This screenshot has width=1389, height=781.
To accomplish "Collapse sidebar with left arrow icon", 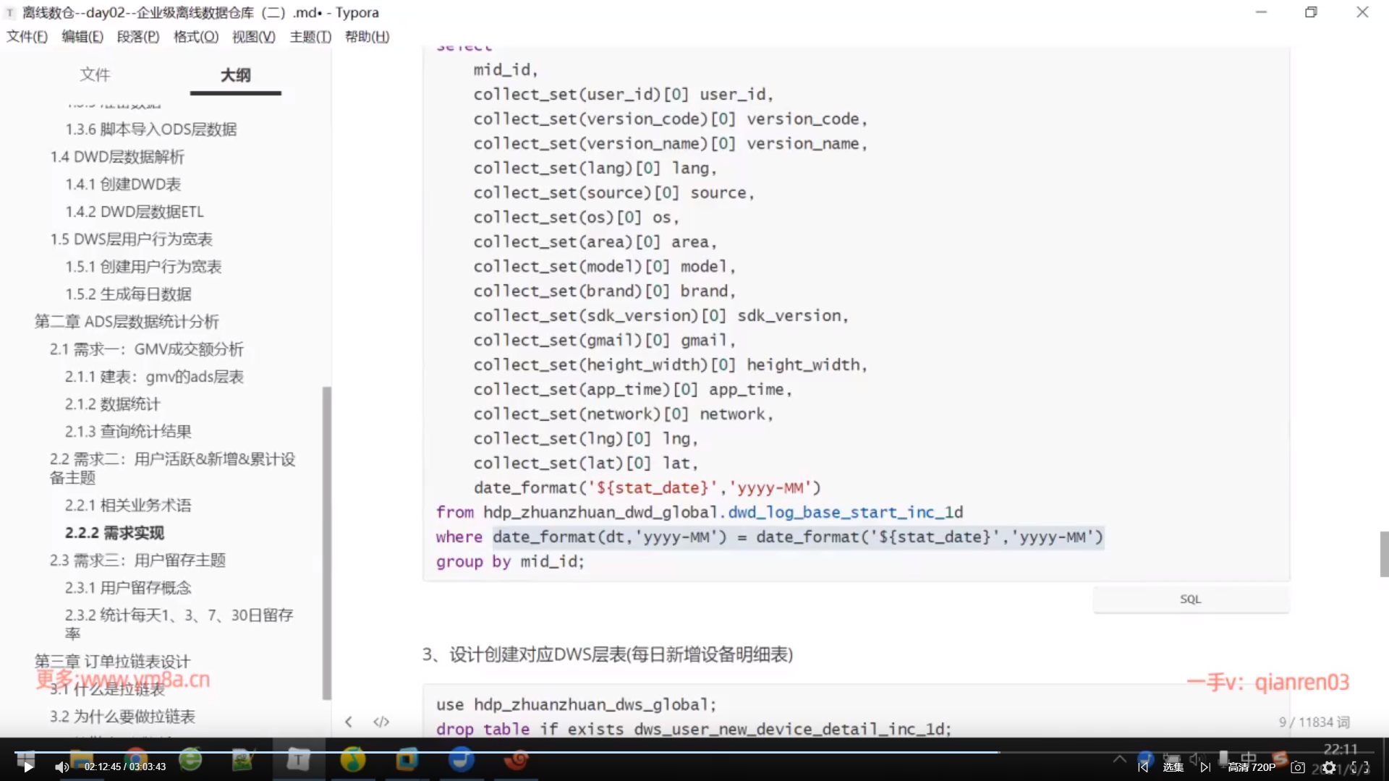I will pyautogui.click(x=349, y=722).
